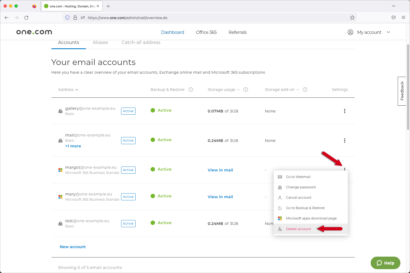Screen dimensions: 410x273
Task: Open the Catch-all address tab
Action: [141, 43]
